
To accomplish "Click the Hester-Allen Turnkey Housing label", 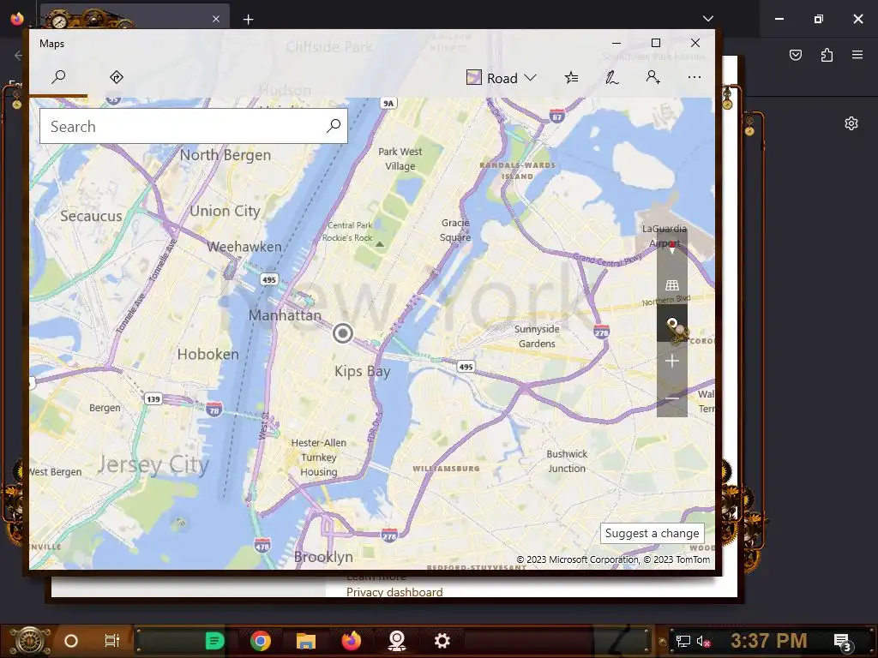I will point(319,458).
